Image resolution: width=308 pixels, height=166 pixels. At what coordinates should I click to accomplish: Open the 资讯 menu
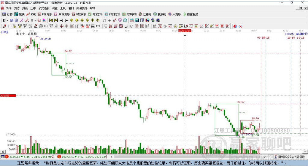[25, 8]
